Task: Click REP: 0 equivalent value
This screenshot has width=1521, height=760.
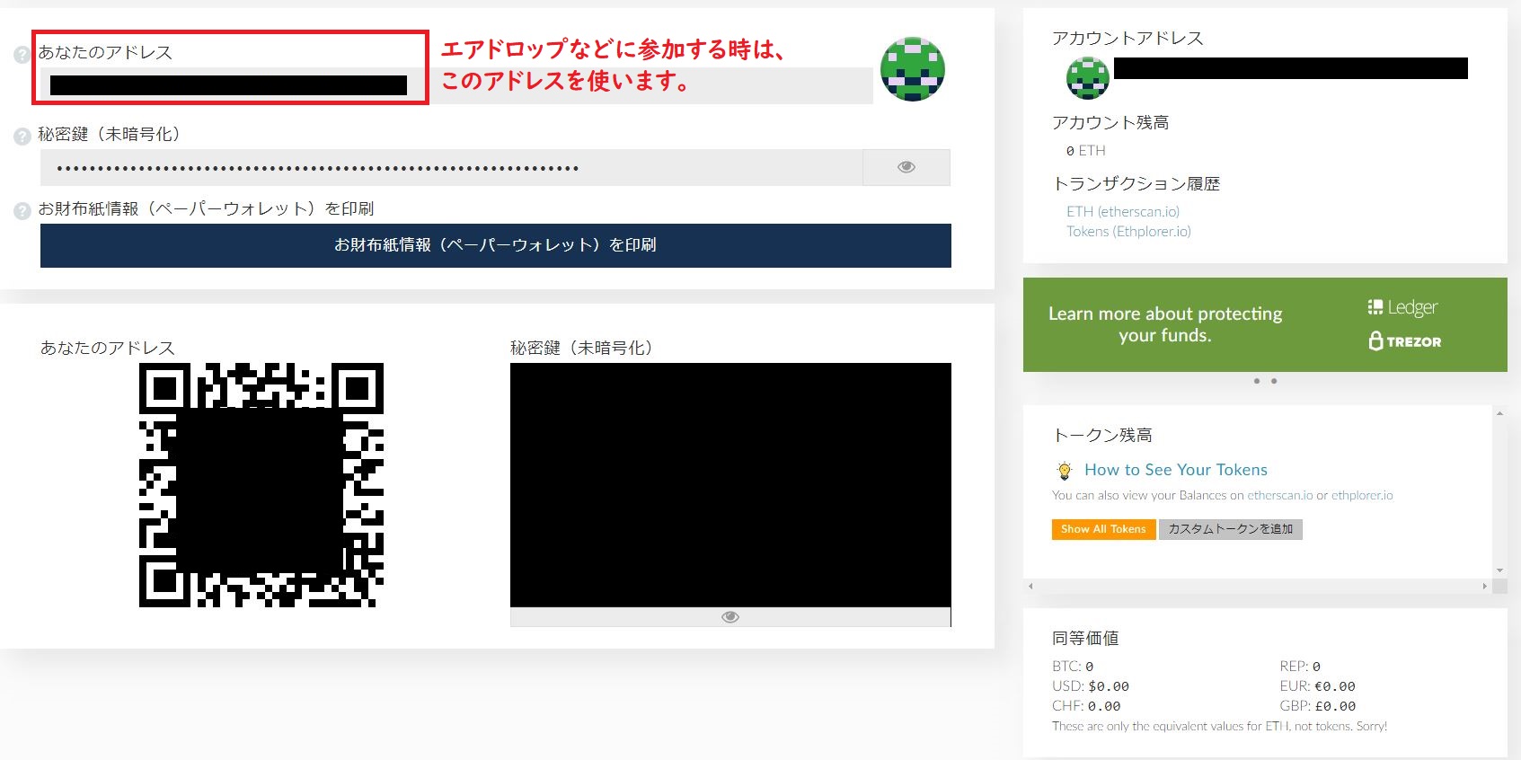Action: 1300,667
